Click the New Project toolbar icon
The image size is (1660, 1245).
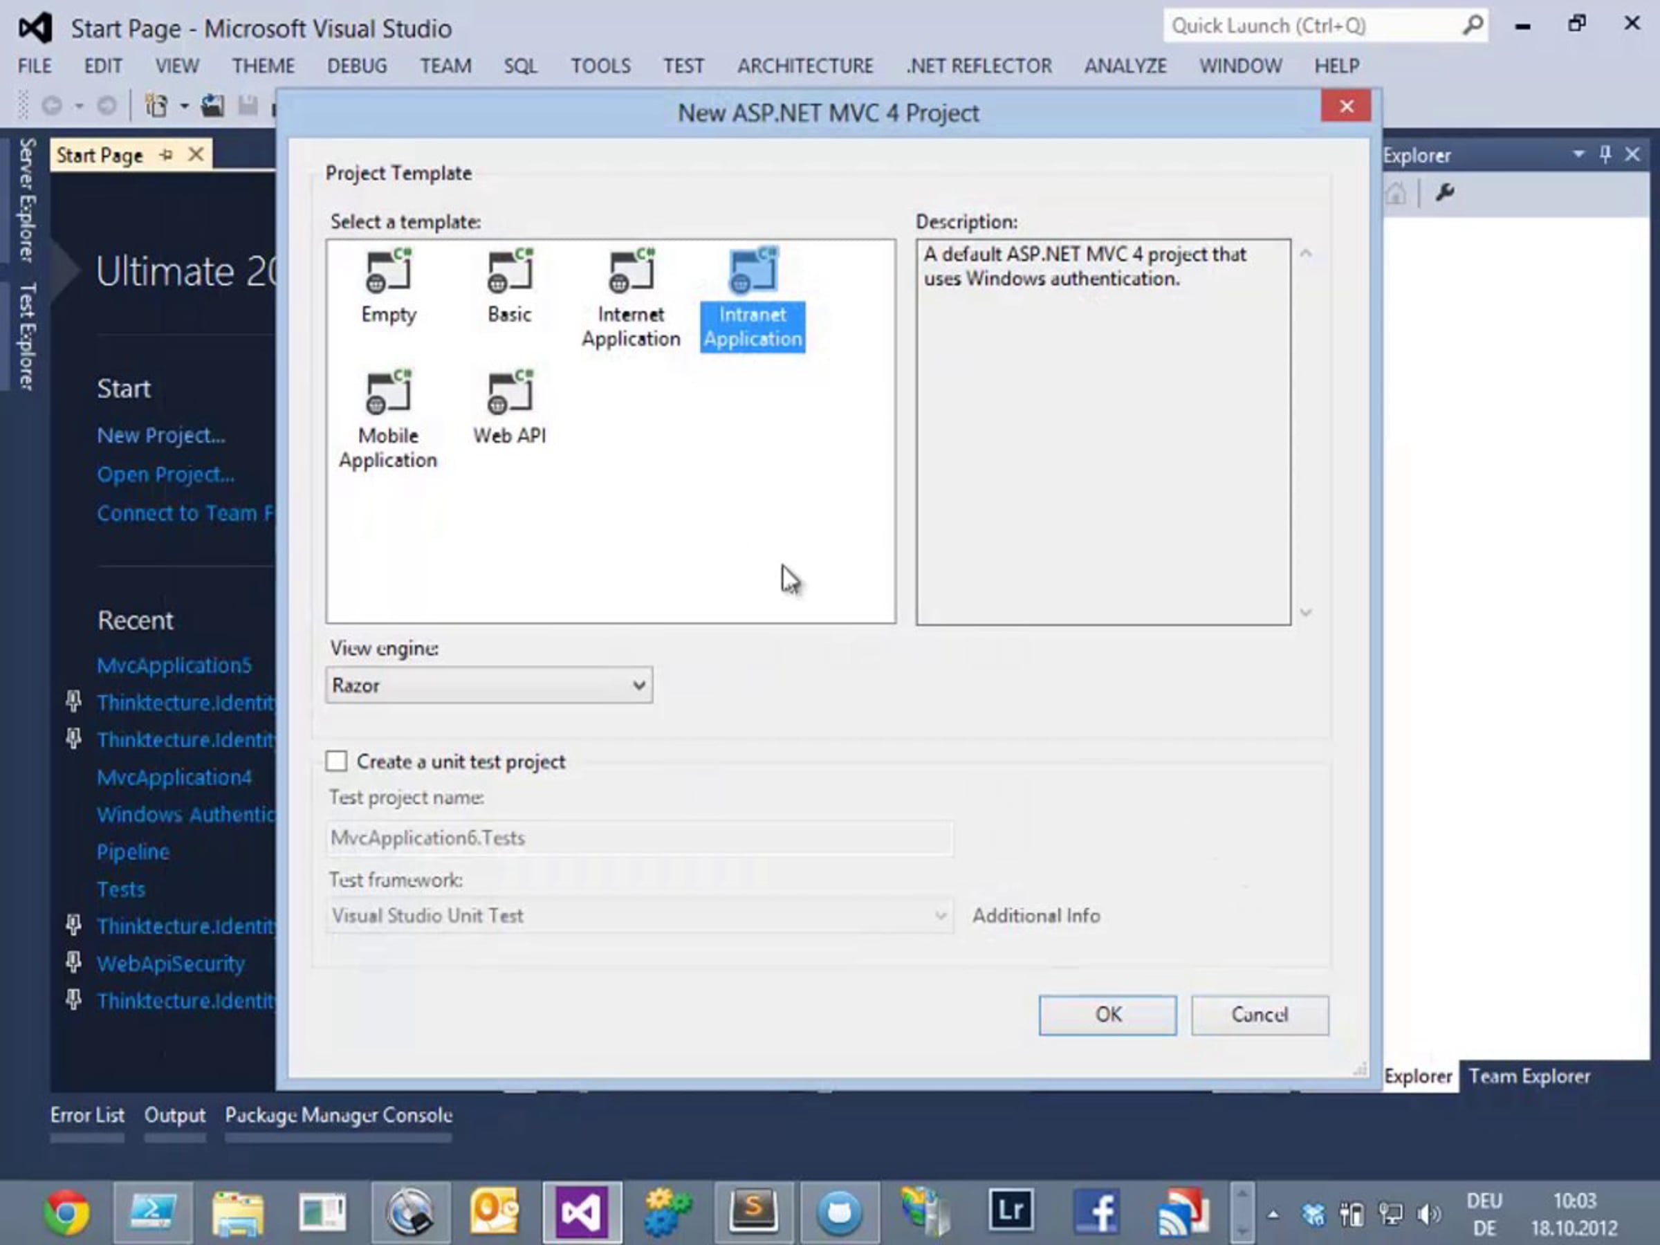click(156, 106)
